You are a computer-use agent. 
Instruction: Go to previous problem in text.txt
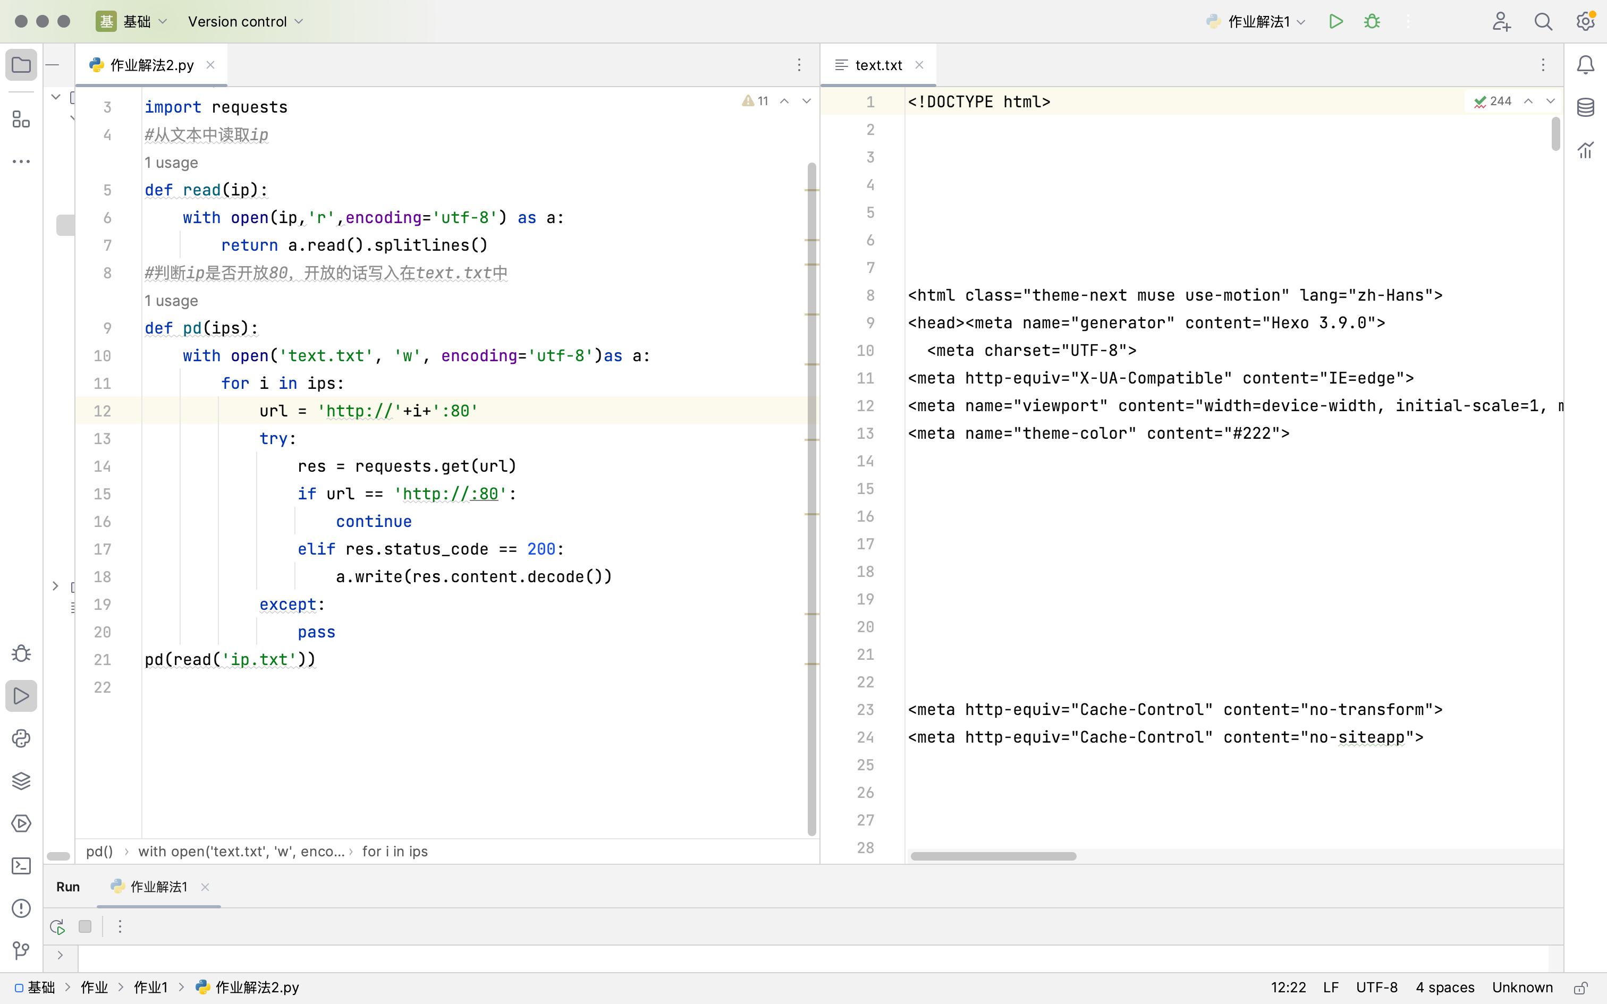coord(1528,101)
